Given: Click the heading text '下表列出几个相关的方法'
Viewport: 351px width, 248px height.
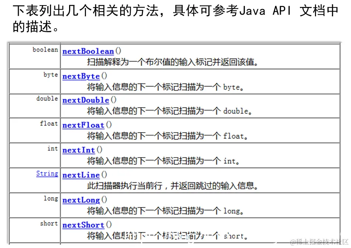Looking at the screenshot, I should (86, 11).
